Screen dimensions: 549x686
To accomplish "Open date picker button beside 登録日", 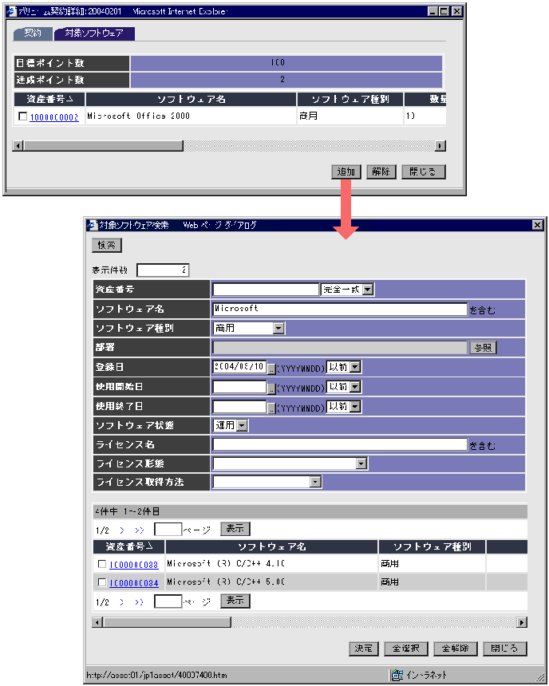I will [272, 369].
